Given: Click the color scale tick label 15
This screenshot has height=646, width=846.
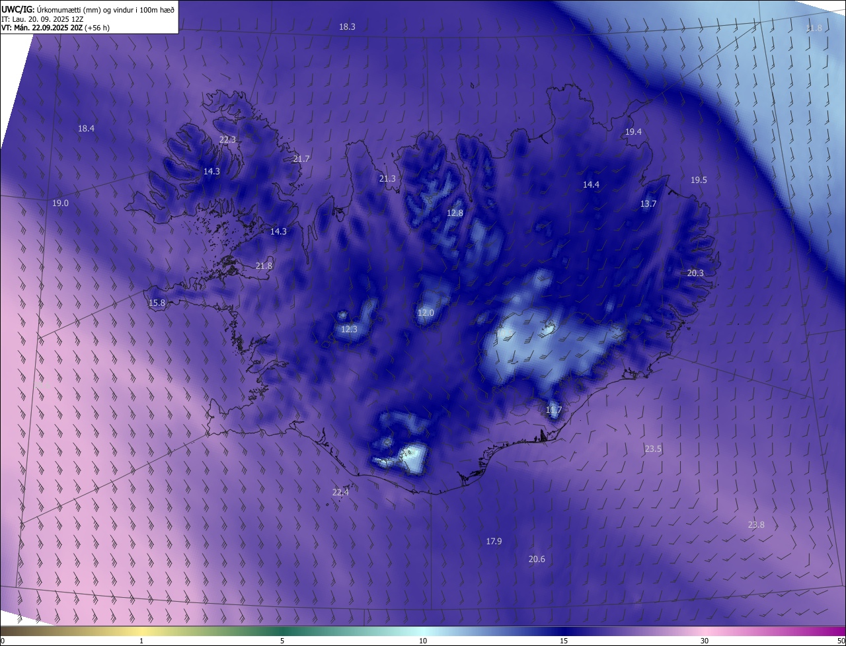Looking at the screenshot, I should [564, 641].
